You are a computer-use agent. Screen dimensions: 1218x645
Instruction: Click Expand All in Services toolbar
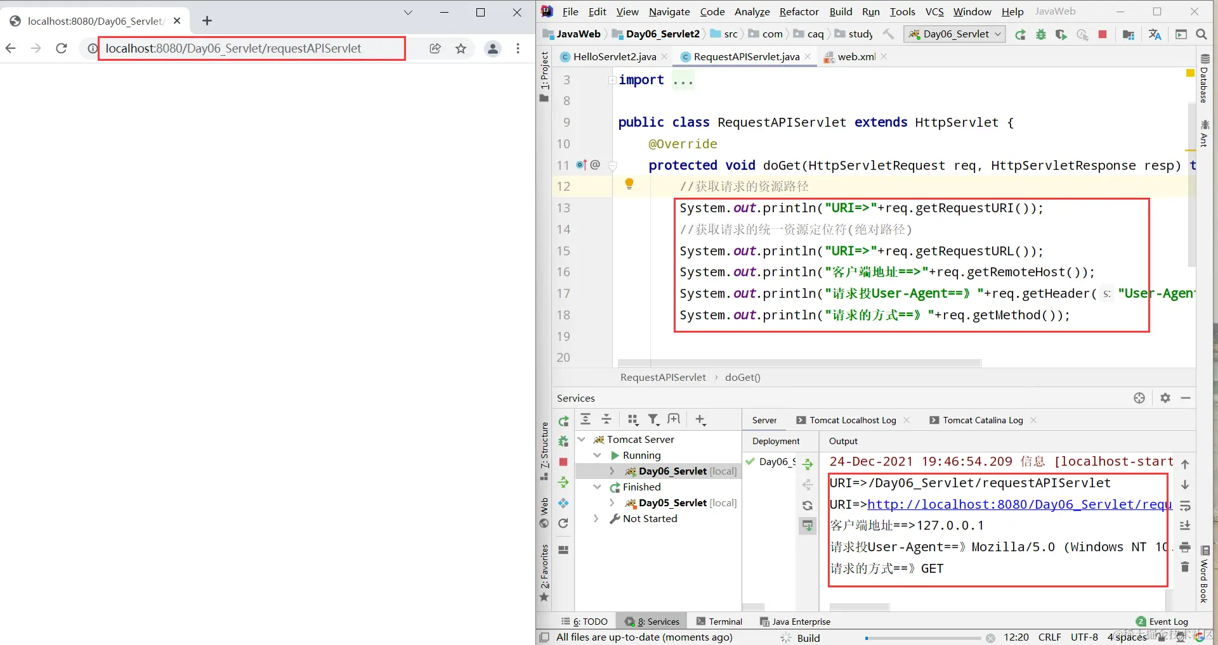tap(586, 419)
